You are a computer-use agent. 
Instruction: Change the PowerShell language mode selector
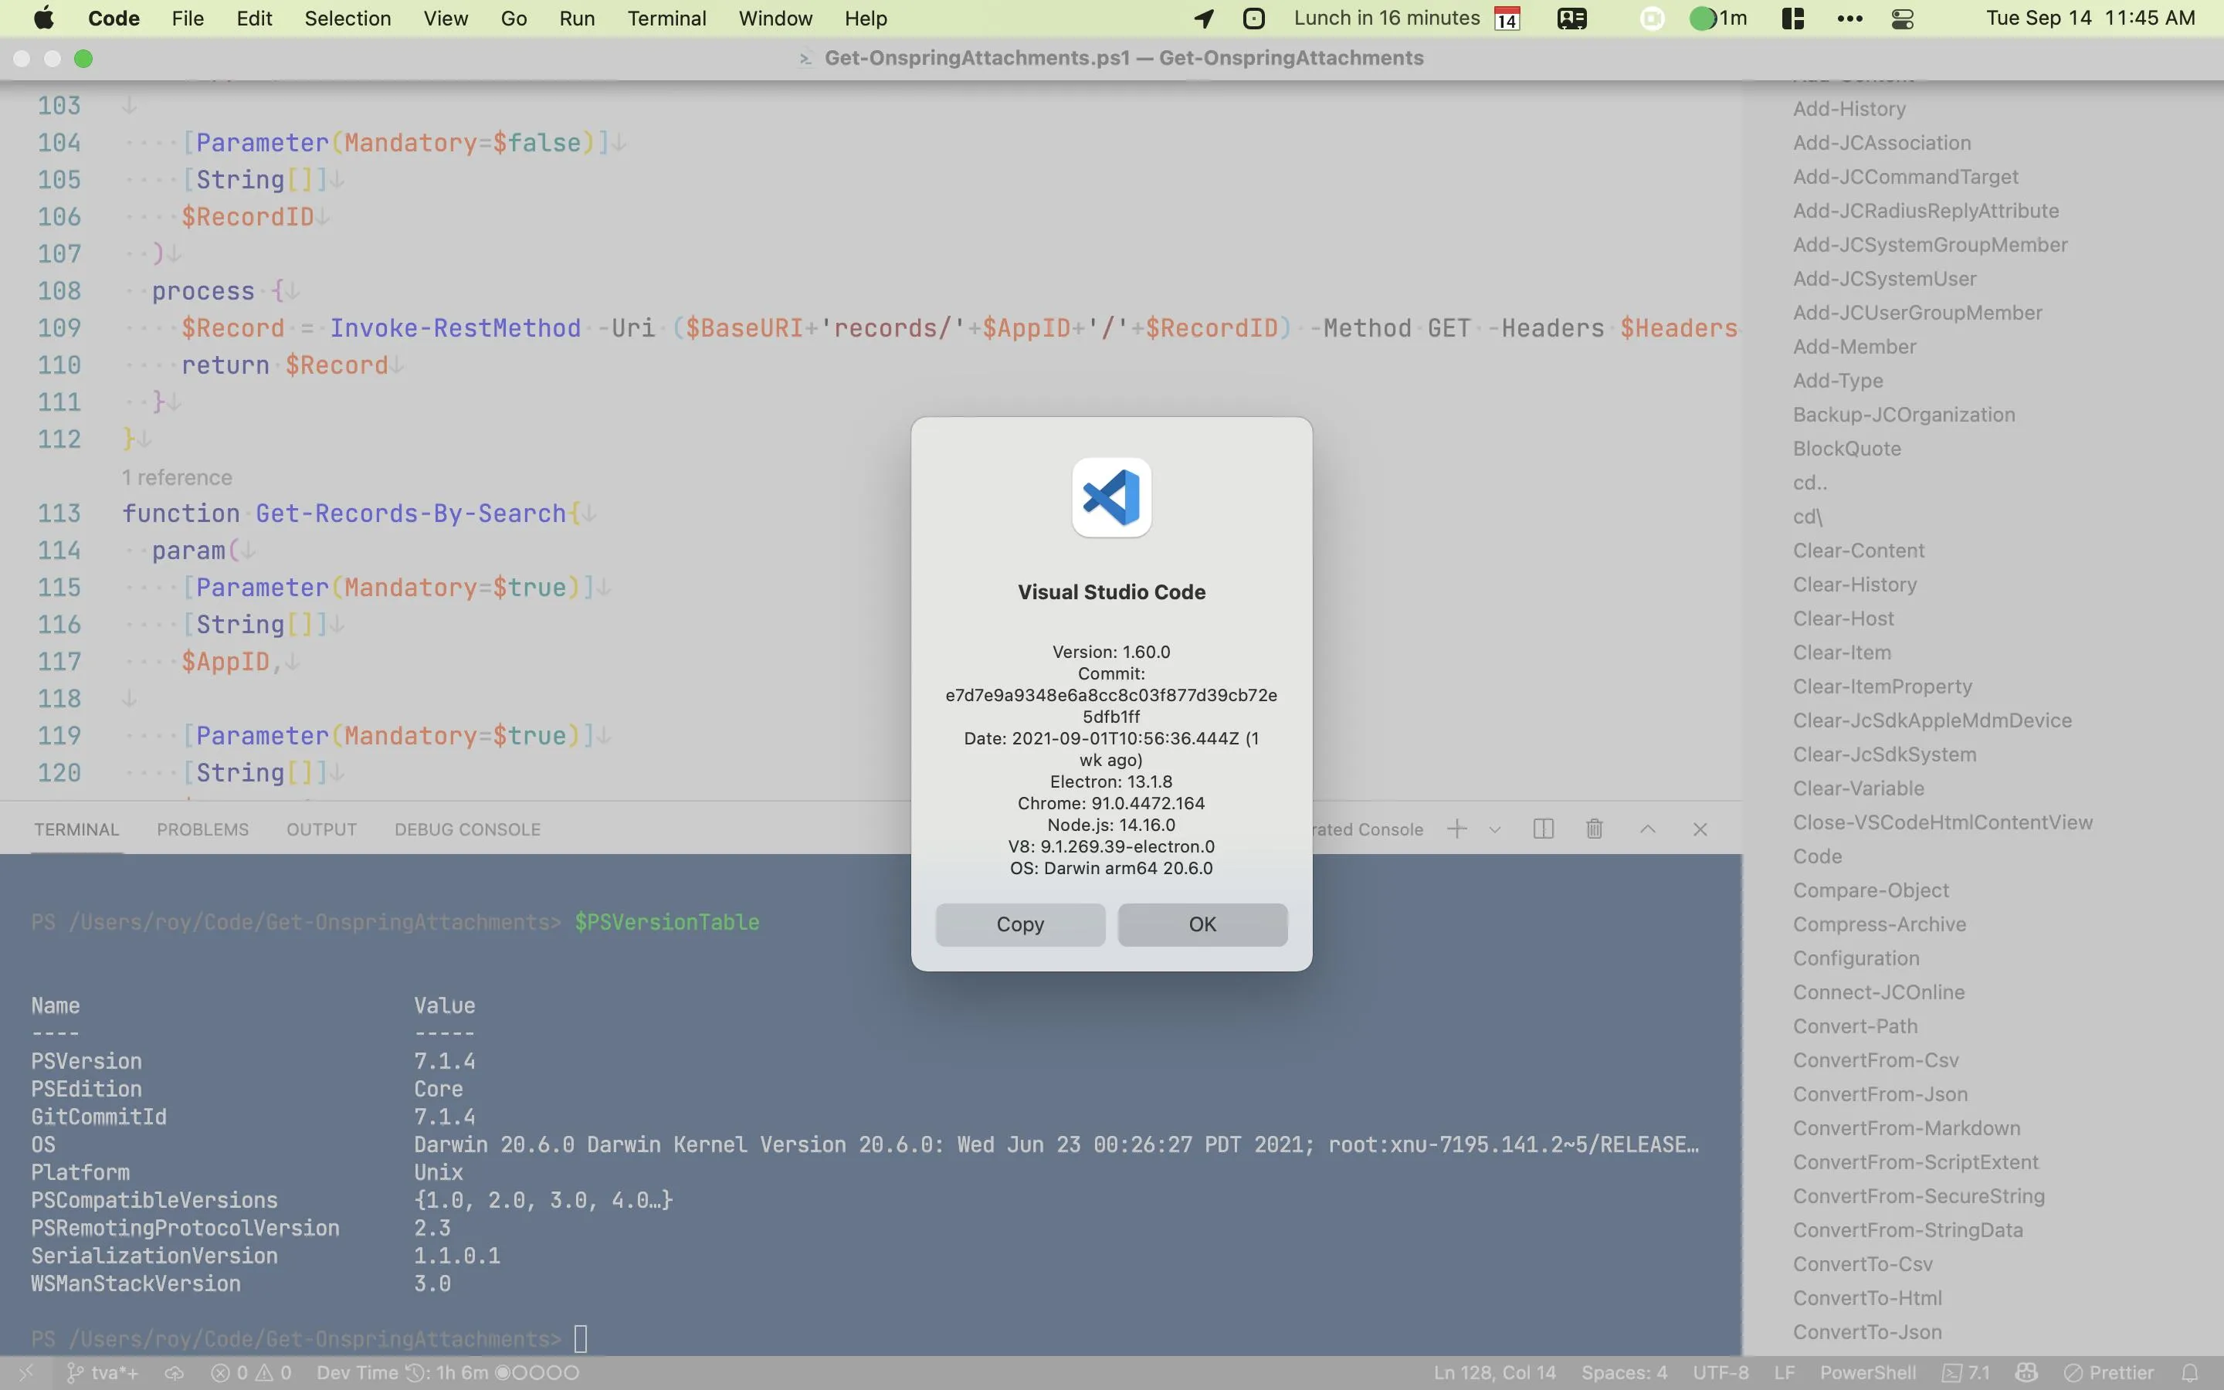pos(1867,1372)
